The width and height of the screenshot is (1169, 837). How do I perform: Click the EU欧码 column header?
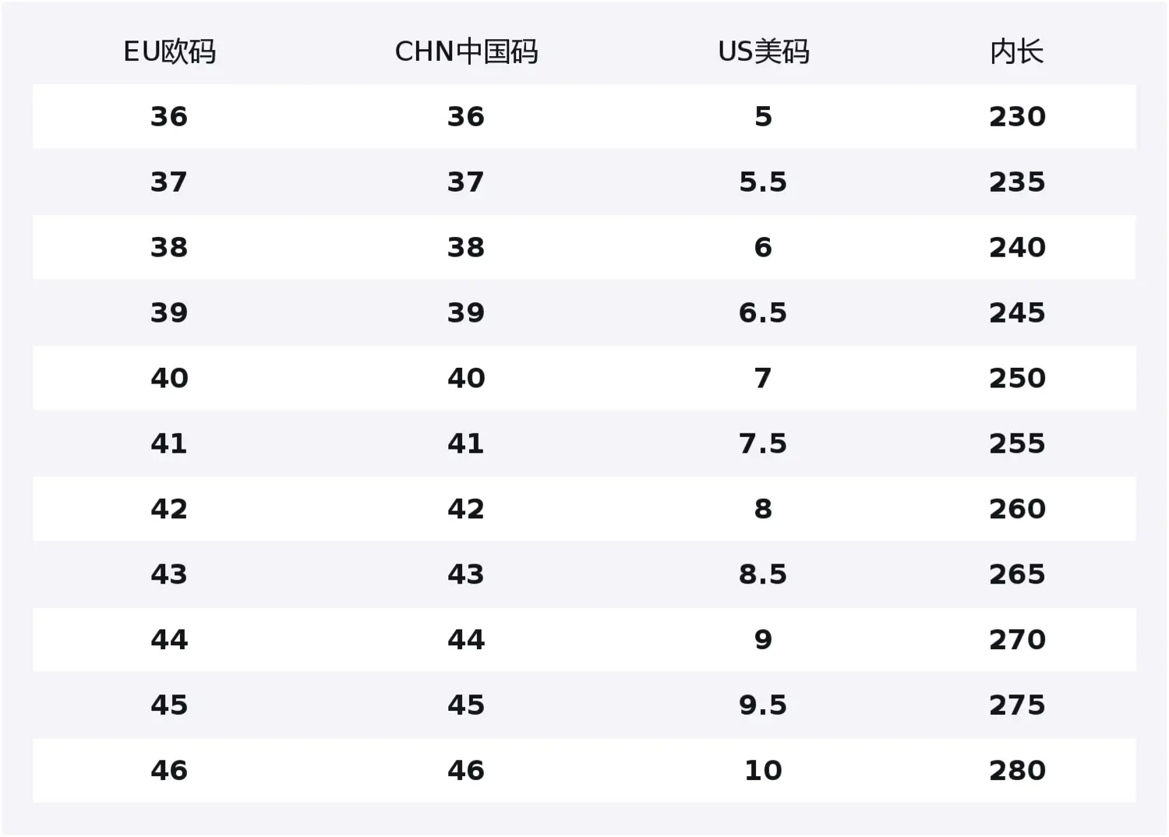click(169, 51)
